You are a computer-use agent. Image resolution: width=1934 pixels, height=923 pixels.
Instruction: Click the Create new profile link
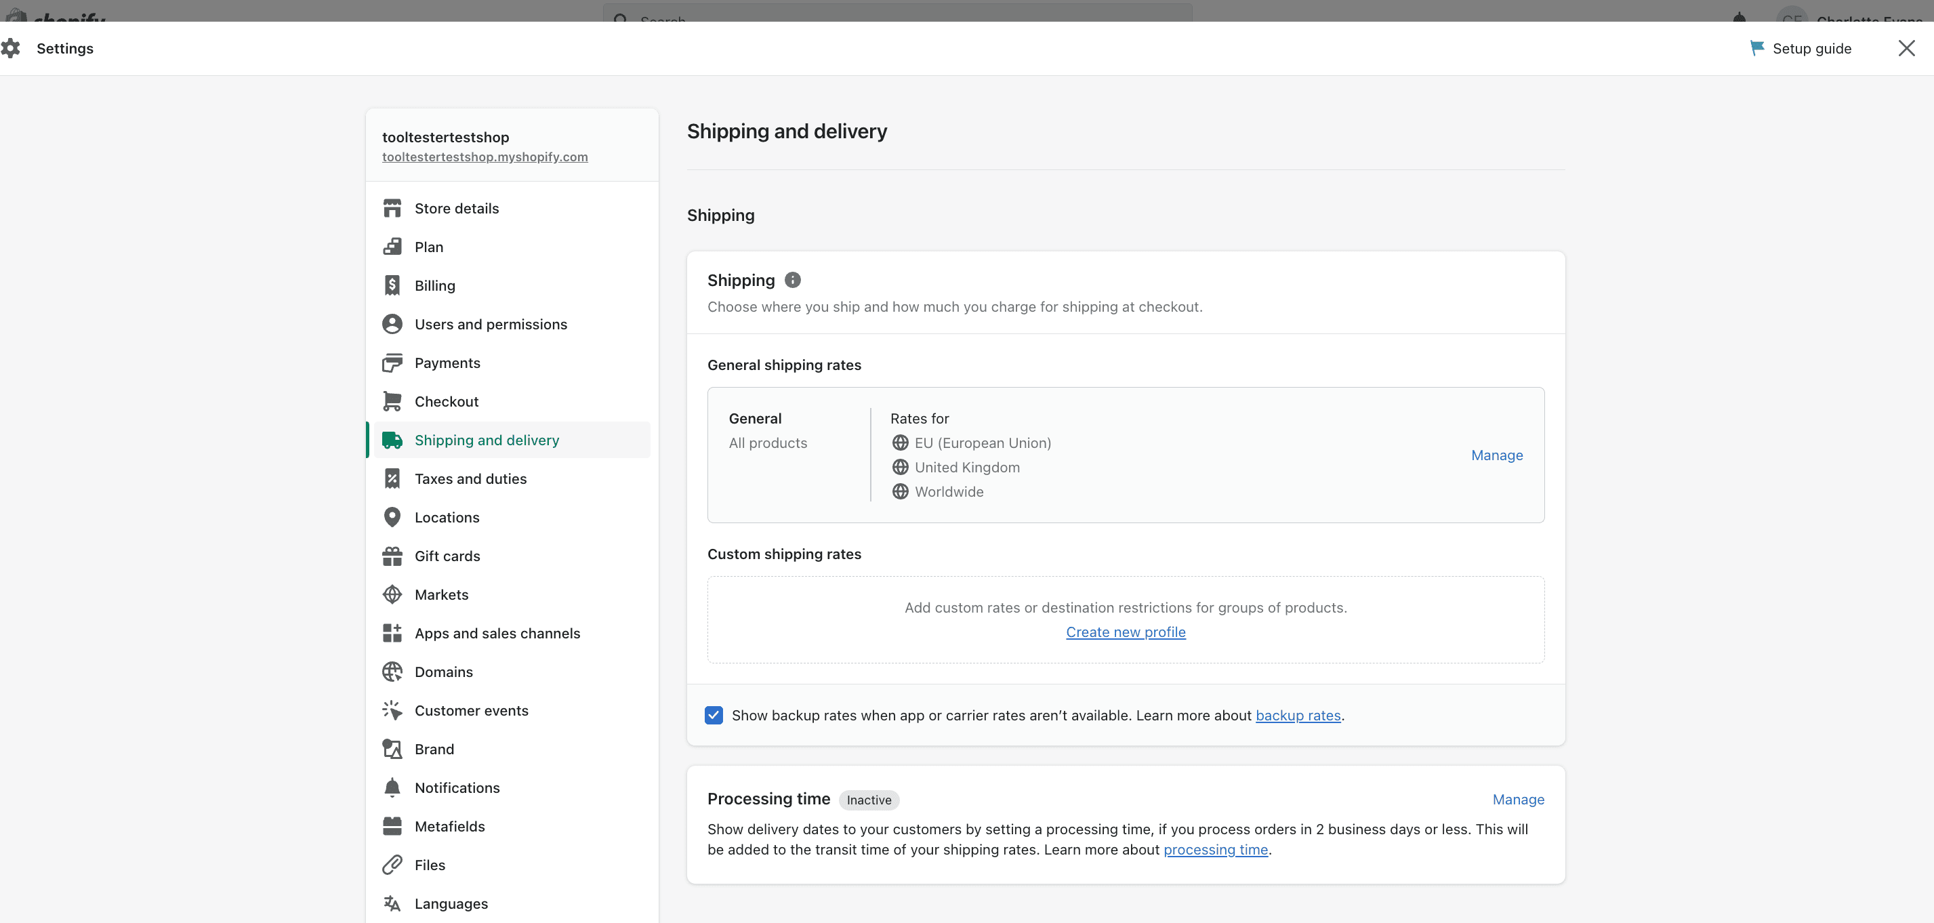(x=1126, y=632)
